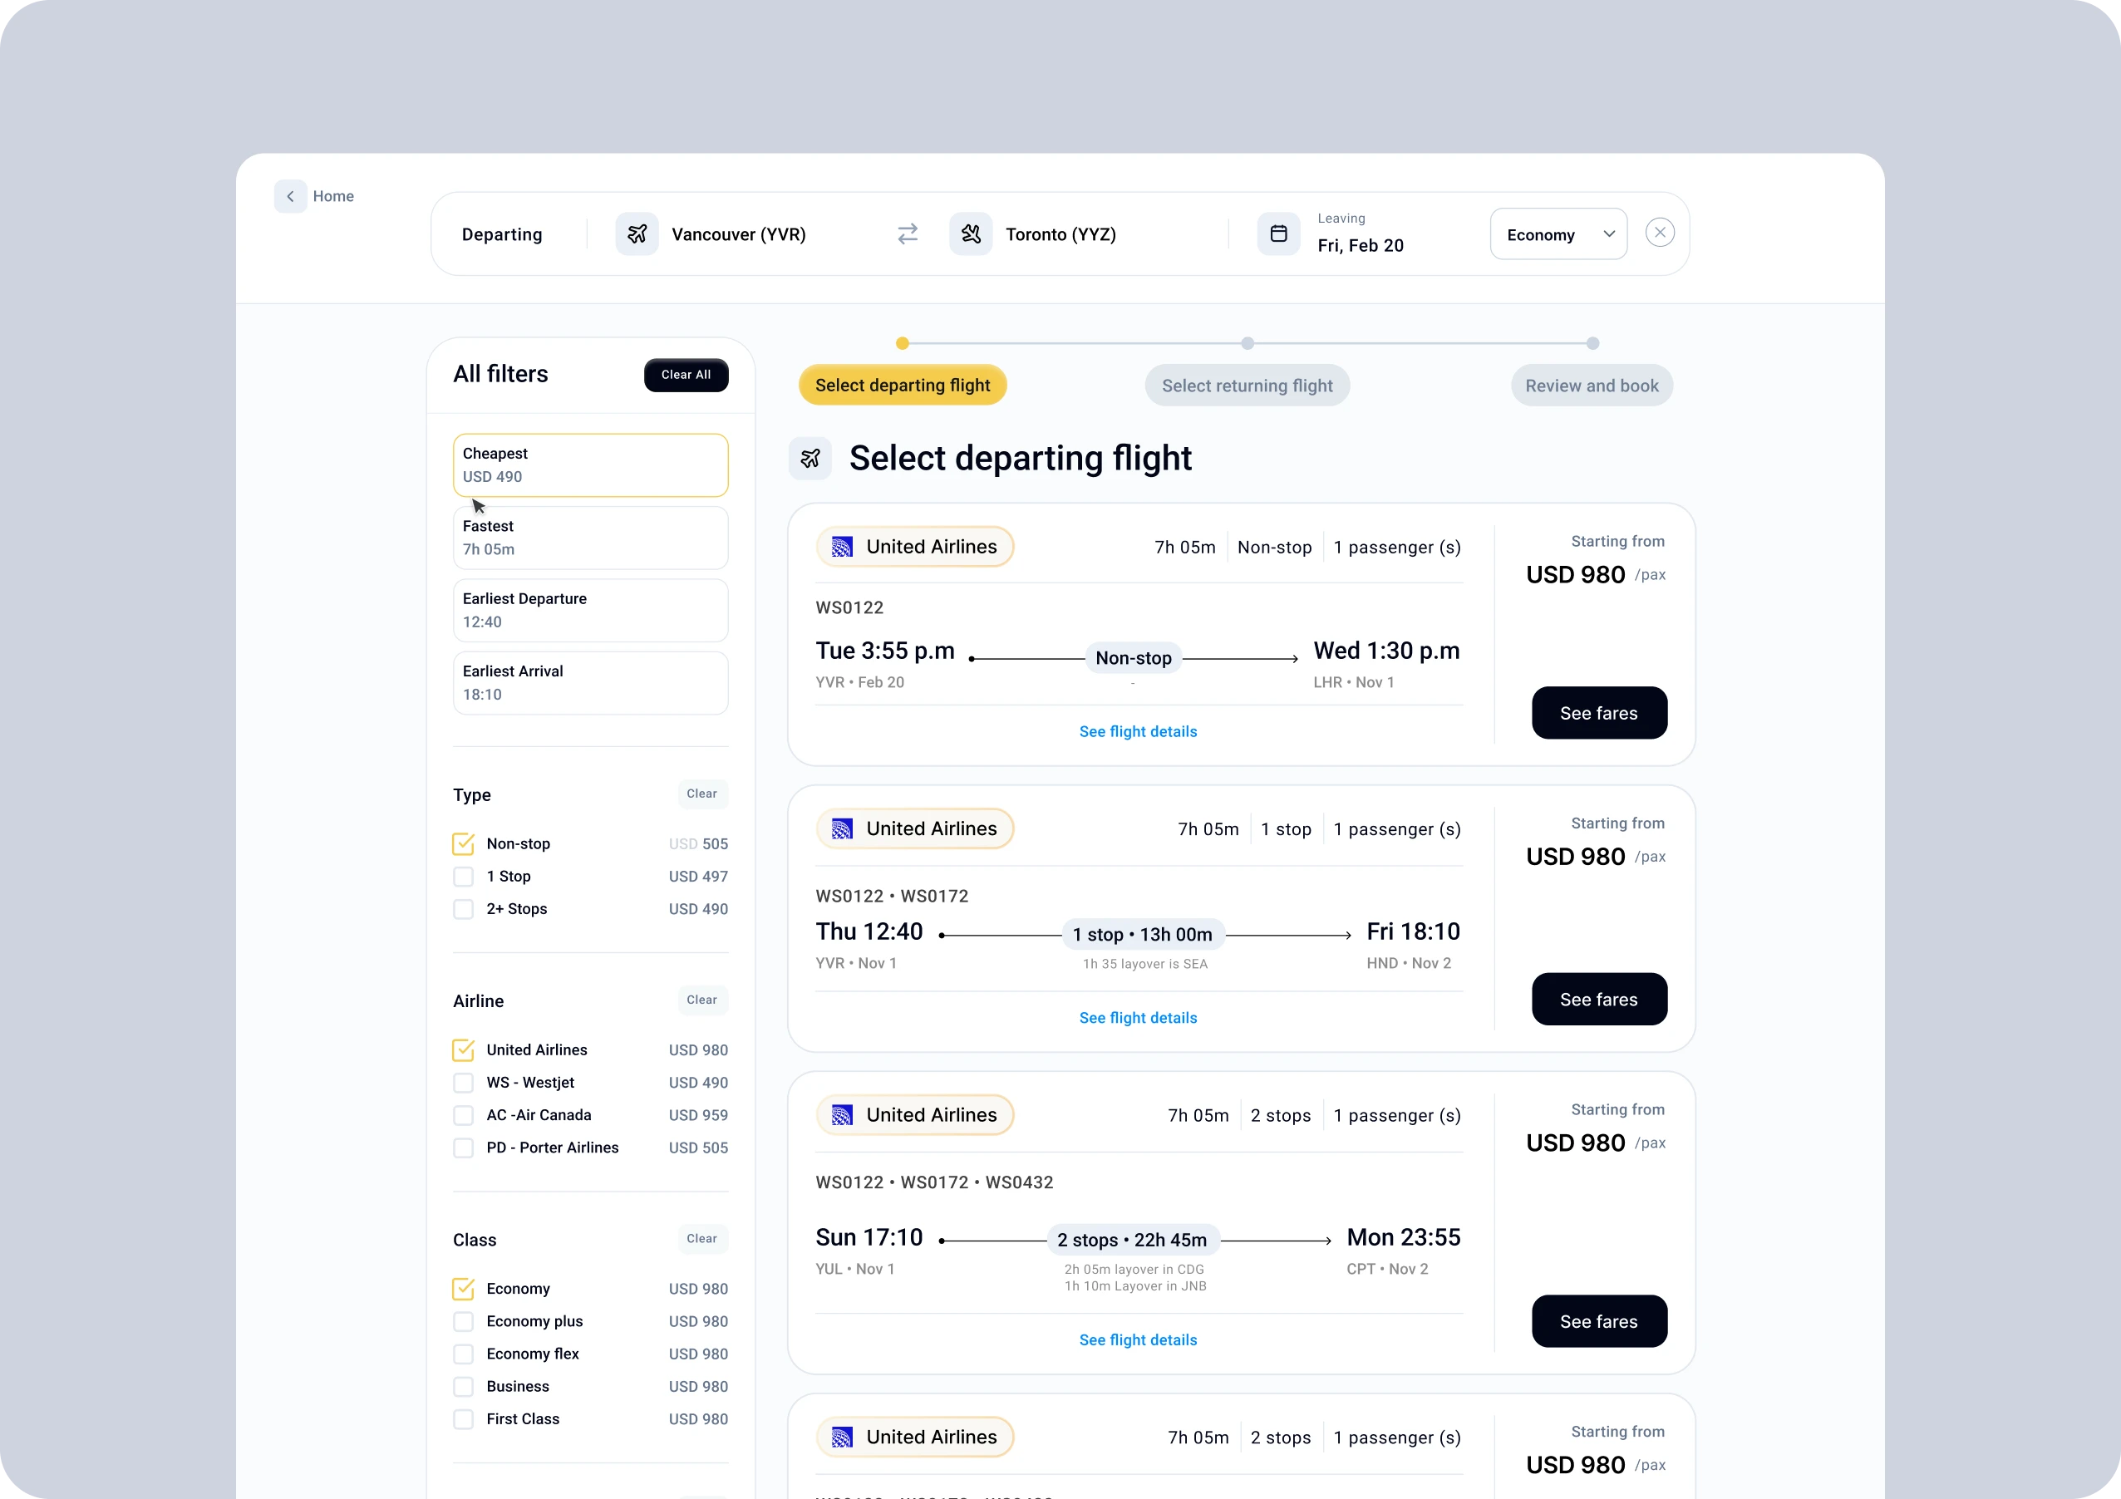Open flight details for WS0122 • WS0172 flight
This screenshot has height=1499, width=2121.
click(1138, 1018)
